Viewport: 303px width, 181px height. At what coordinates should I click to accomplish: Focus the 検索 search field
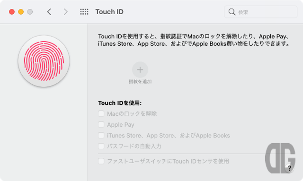point(260,12)
